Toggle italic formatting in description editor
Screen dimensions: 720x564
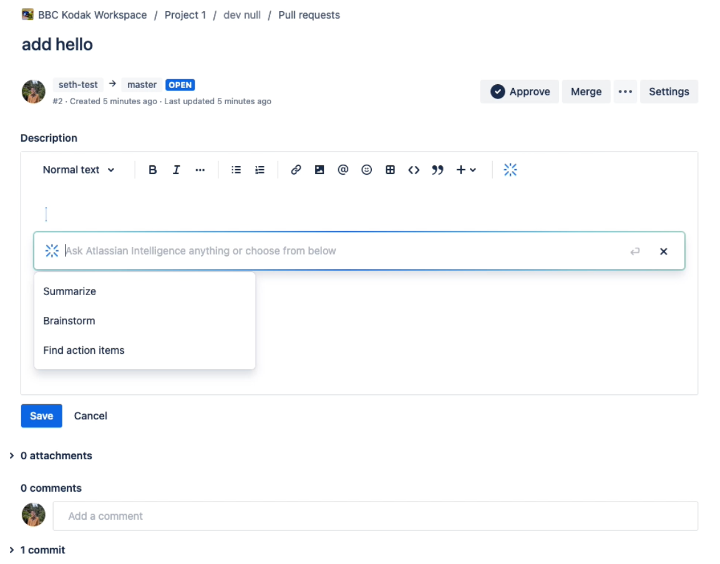click(177, 170)
